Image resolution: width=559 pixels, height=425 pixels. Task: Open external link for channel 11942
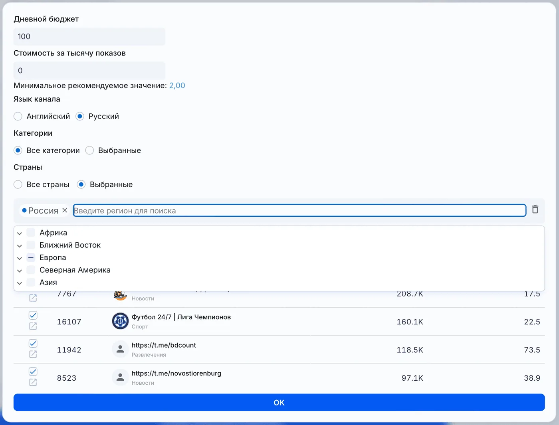33,354
